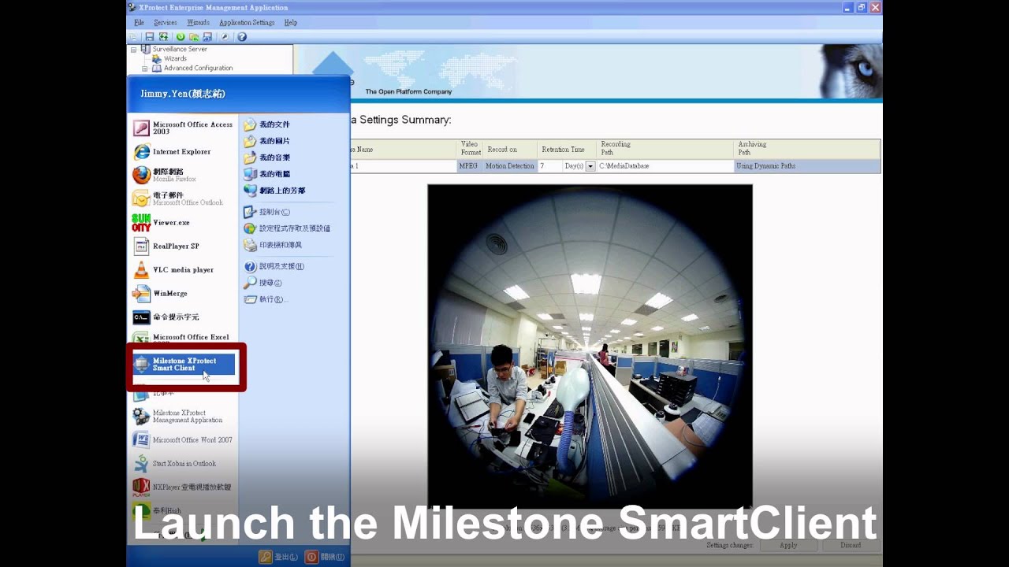Screen dimensions: 1009x567
Task: Open 我的電腦 from the Start menu
Action: click(267, 174)
